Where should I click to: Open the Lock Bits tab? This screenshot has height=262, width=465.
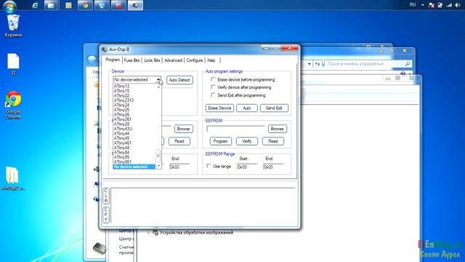[152, 60]
